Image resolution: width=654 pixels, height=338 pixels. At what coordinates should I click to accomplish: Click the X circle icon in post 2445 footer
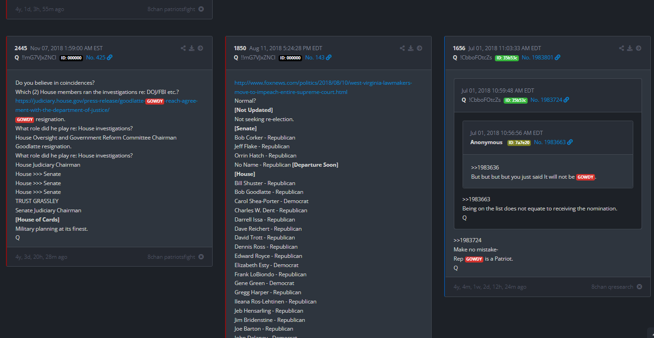(x=201, y=257)
